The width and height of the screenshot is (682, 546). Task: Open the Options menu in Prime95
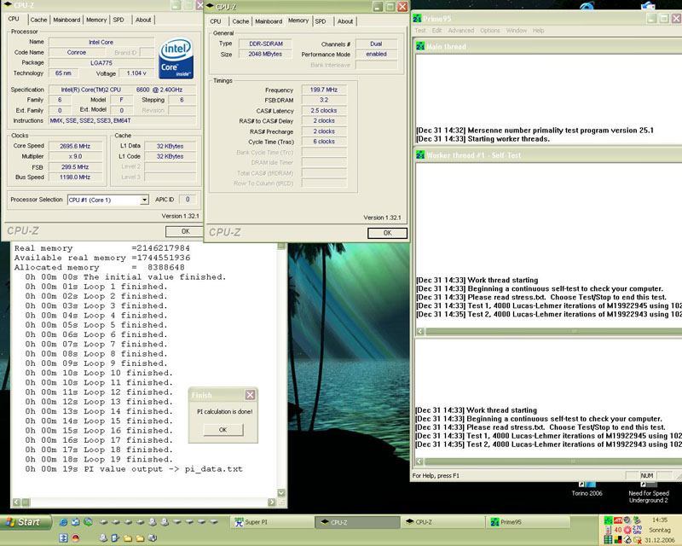coord(490,30)
